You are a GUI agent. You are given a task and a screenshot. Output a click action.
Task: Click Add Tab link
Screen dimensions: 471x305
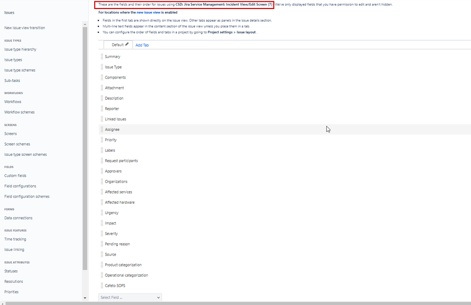coord(142,45)
